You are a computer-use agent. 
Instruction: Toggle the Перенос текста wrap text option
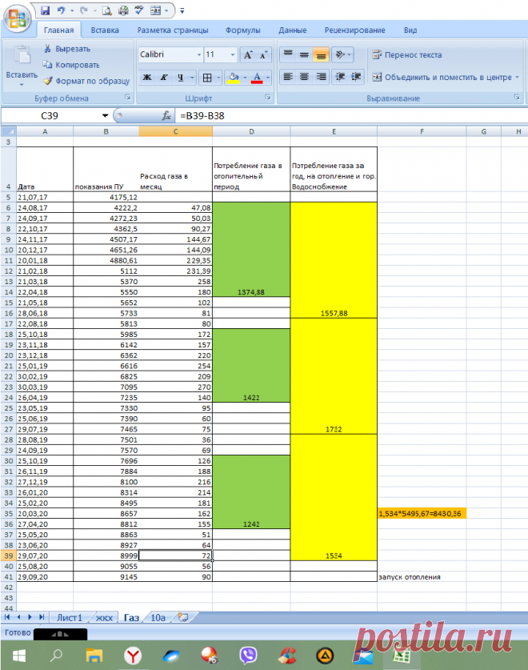(406, 55)
